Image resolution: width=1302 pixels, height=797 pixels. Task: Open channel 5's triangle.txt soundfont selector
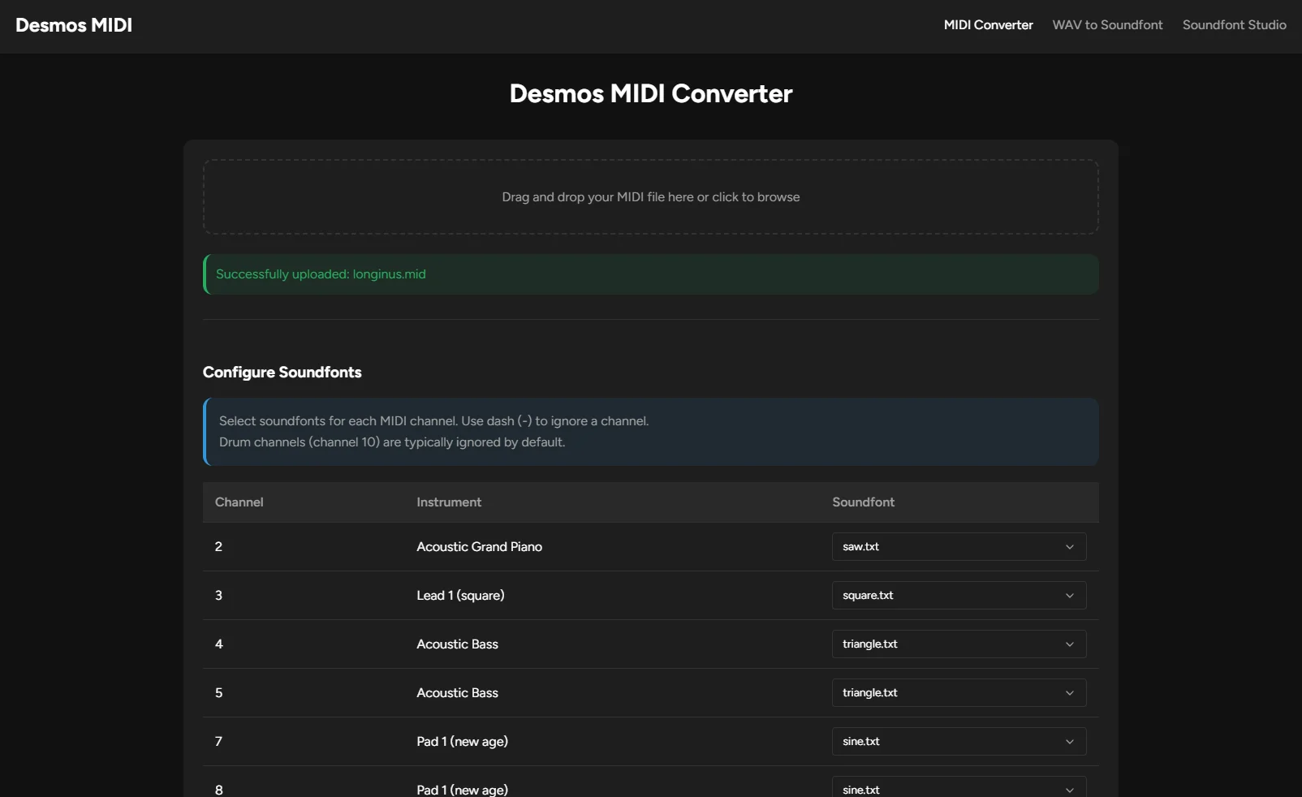(959, 693)
